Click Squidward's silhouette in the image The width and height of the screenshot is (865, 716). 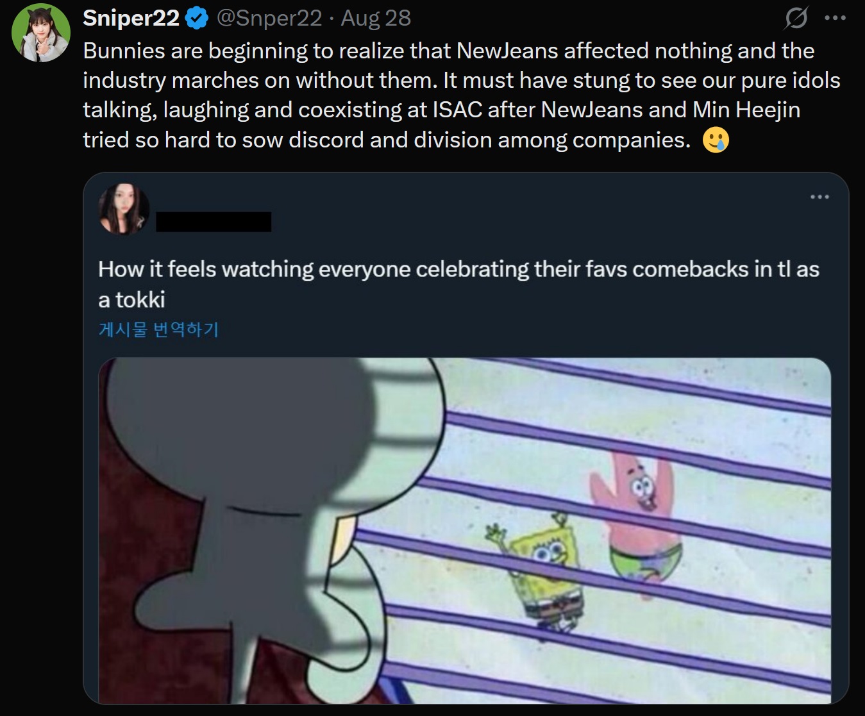pos(269,526)
